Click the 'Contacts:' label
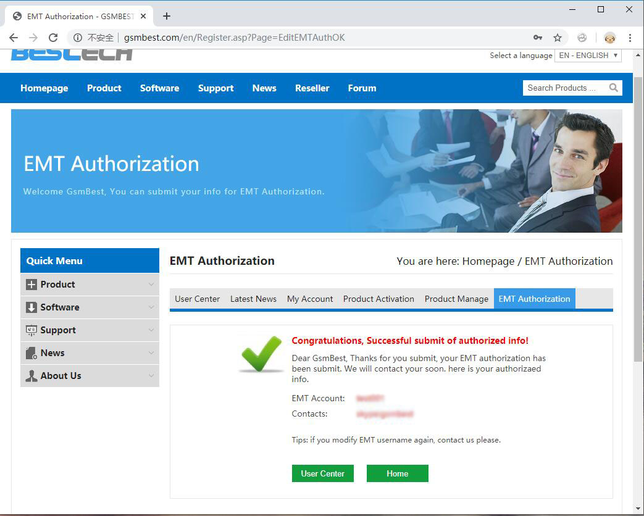The height and width of the screenshot is (516, 644). click(x=310, y=414)
